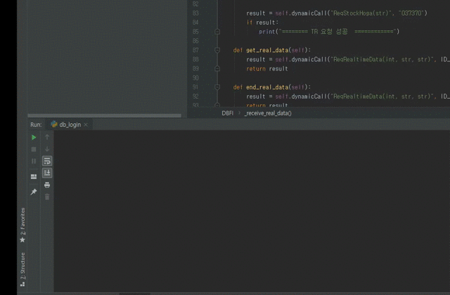
Task: Pin the db_login run tab
Action: tap(34, 192)
